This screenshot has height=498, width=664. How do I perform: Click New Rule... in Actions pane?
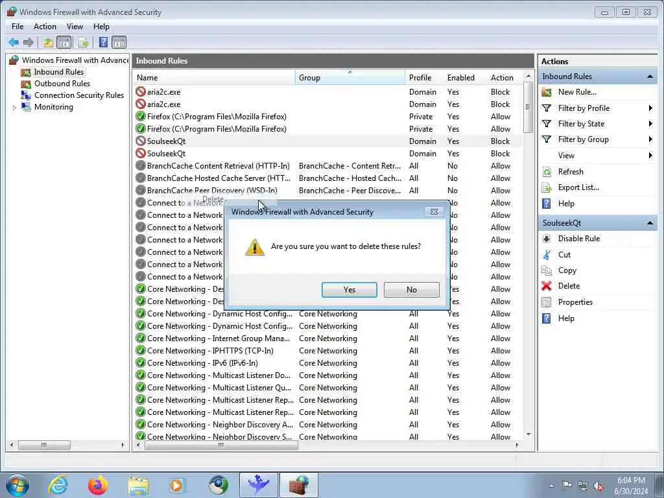(576, 92)
